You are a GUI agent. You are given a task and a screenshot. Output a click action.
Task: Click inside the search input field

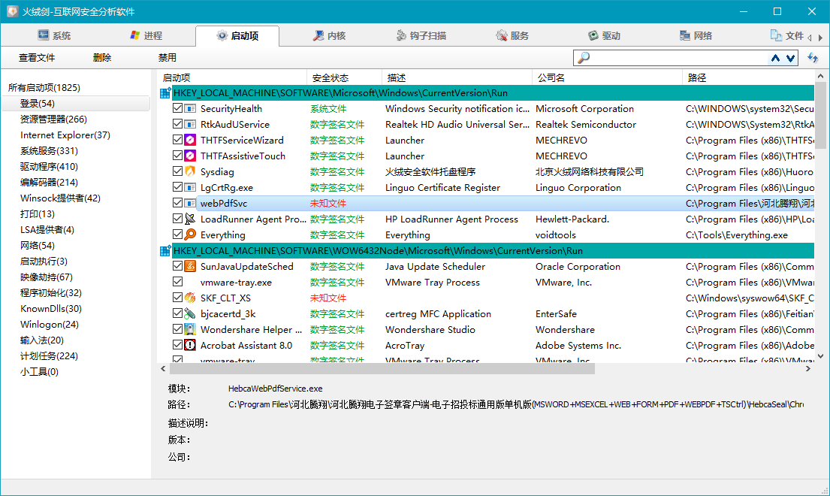pos(678,58)
